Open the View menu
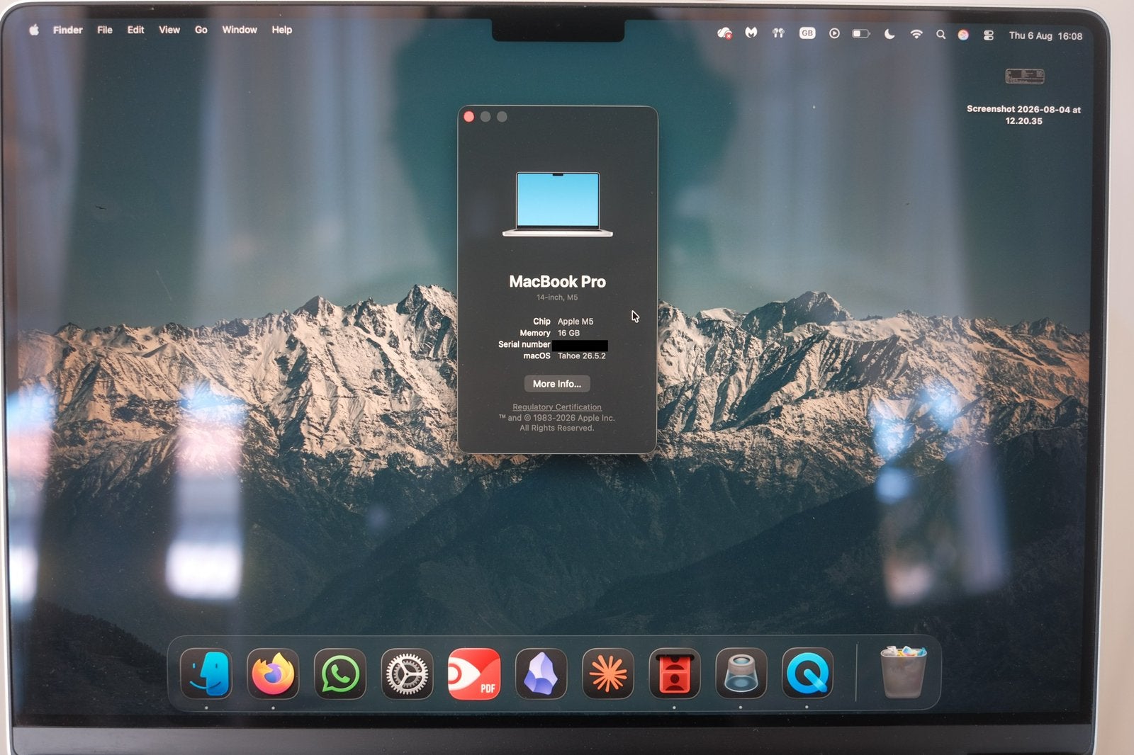The width and height of the screenshot is (1134, 755). [x=169, y=30]
